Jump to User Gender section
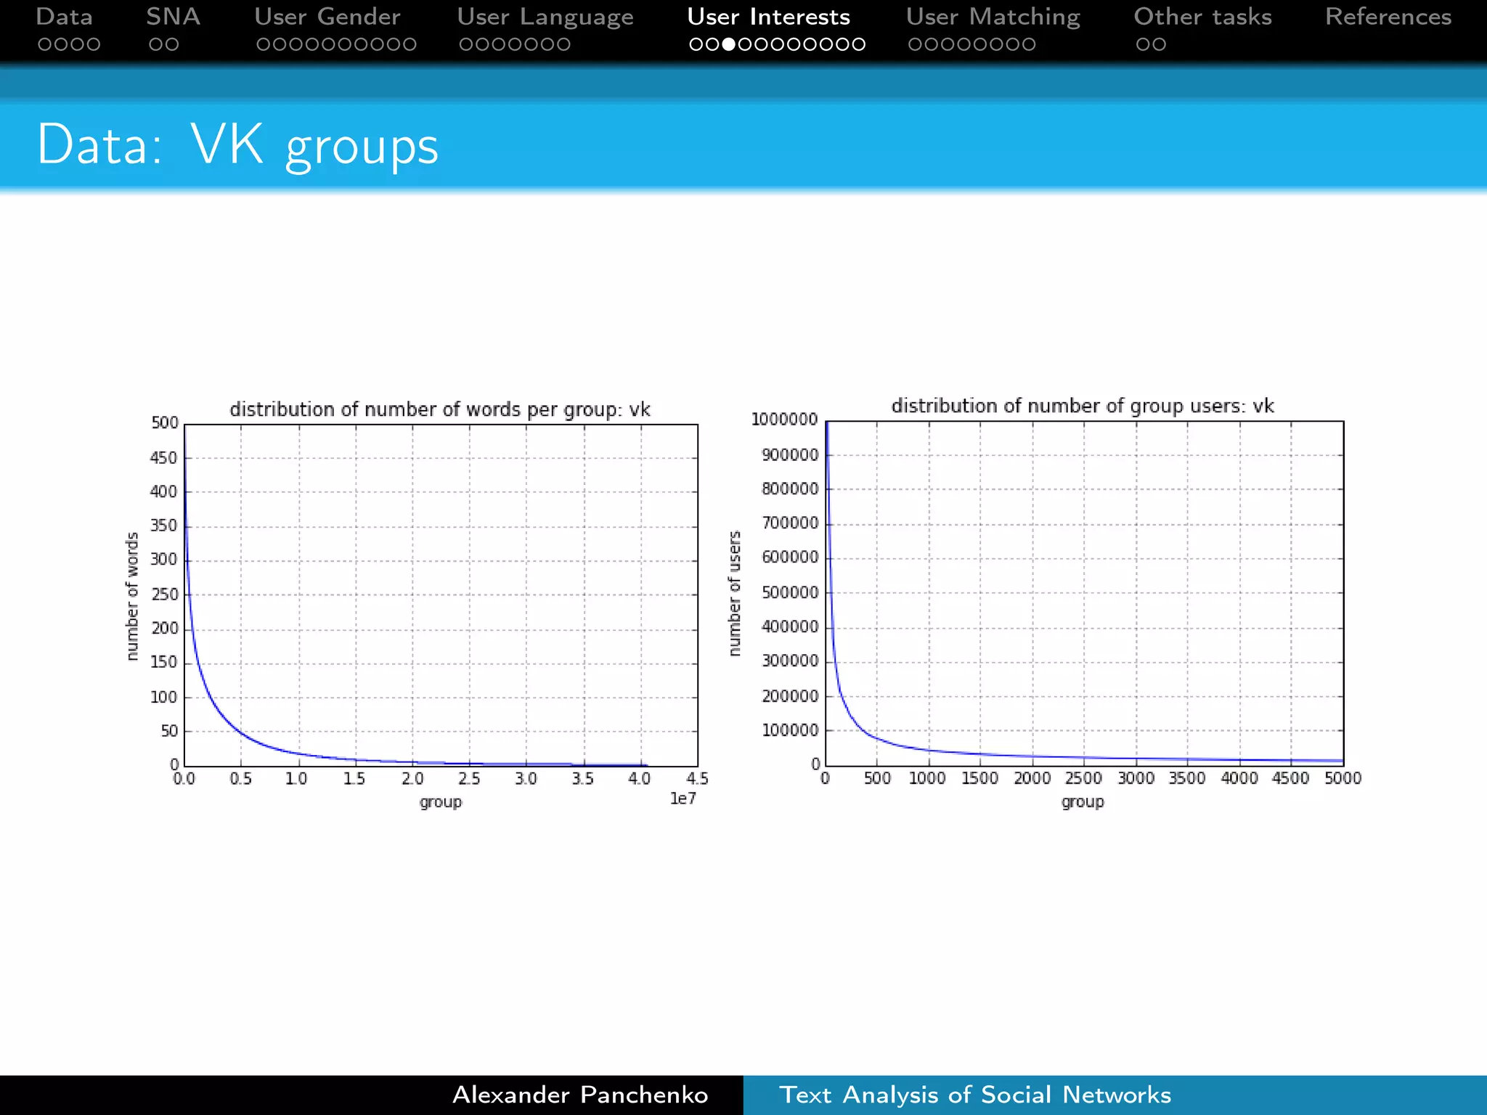Image resolution: width=1487 pixels, height=1115 pixels. coord(327,17)
